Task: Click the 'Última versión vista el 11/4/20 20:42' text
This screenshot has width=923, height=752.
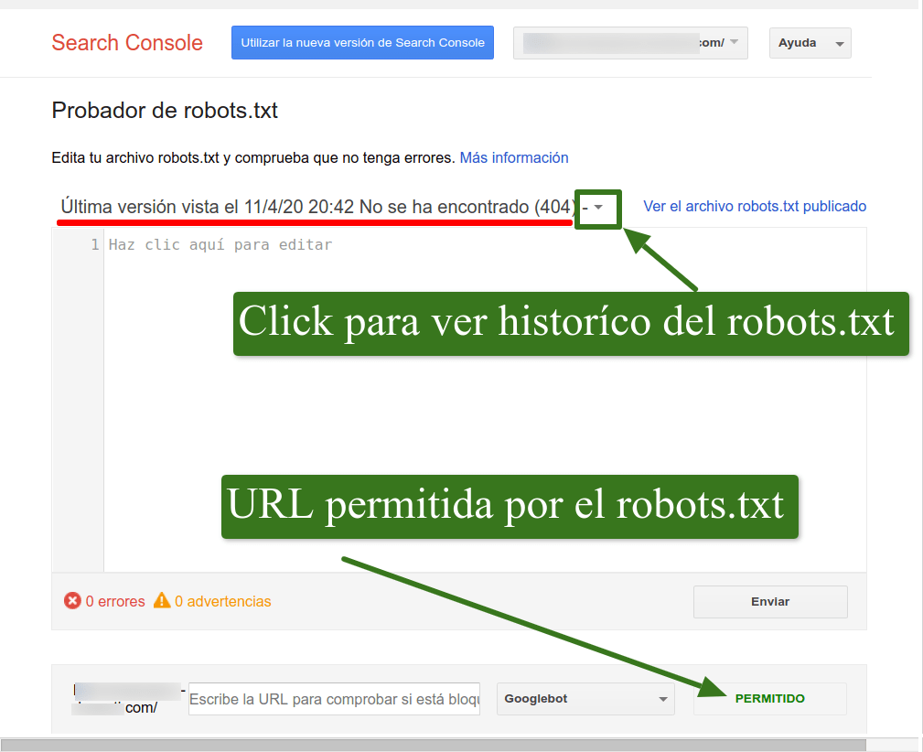Action: (x=208, y=208)
